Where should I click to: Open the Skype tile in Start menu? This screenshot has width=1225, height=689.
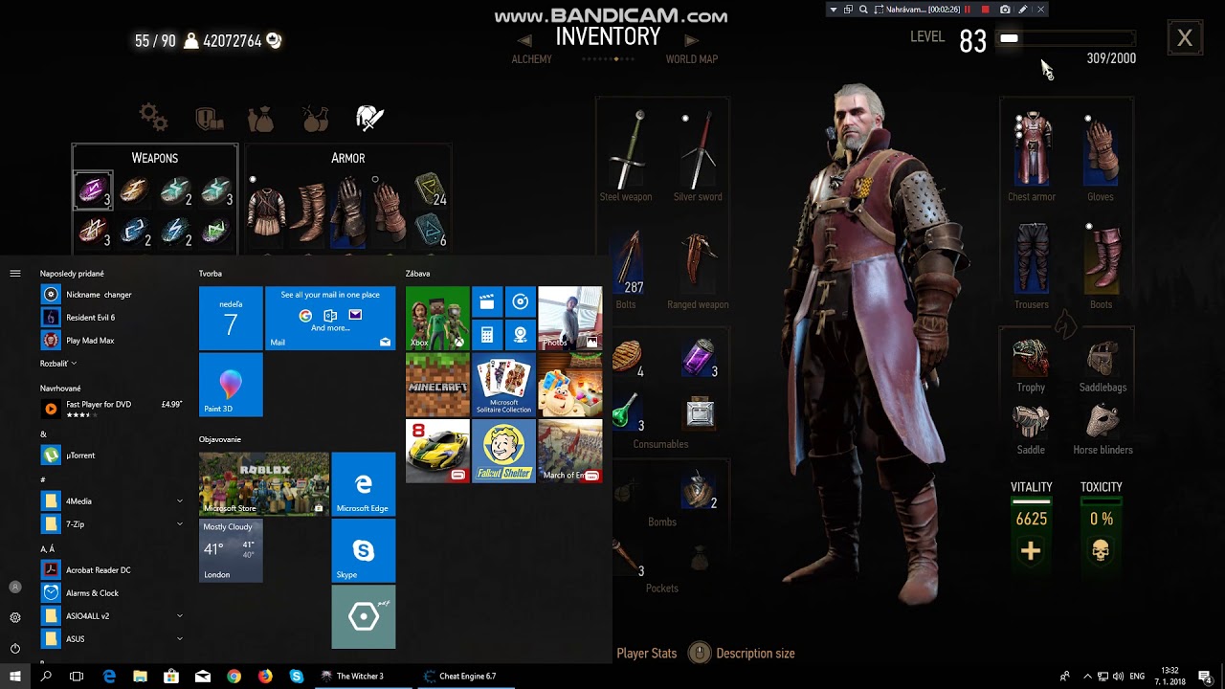tap(364, 550)
